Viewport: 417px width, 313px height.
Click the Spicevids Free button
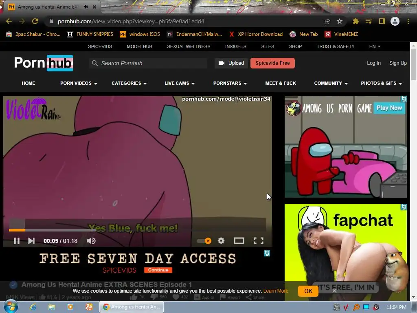(x=272, y=63)
